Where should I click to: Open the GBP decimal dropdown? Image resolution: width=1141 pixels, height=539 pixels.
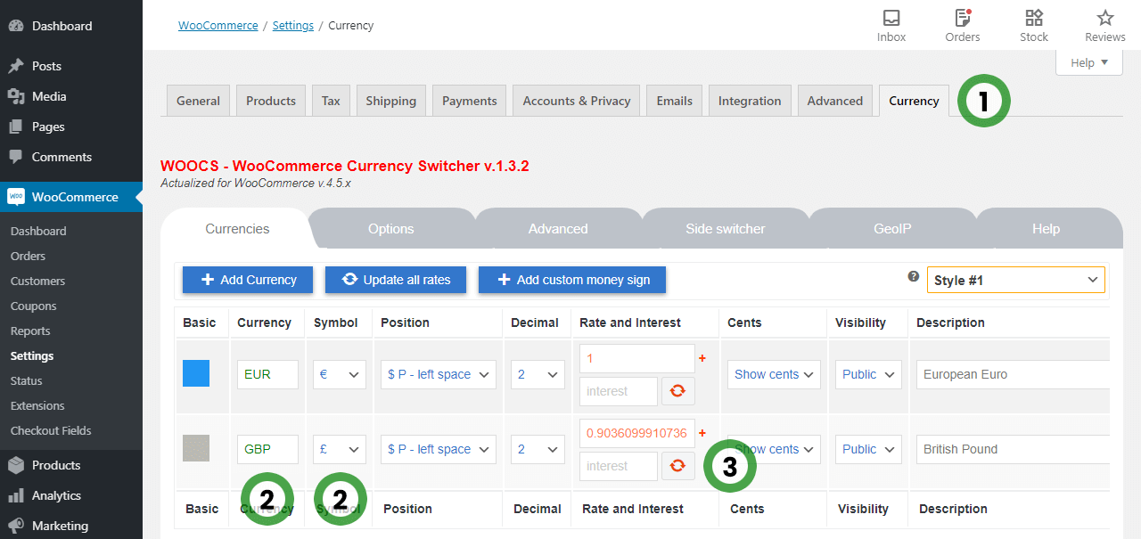[x=538, y=449]
